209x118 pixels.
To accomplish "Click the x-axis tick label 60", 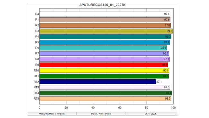I will [x=120, y=108].
